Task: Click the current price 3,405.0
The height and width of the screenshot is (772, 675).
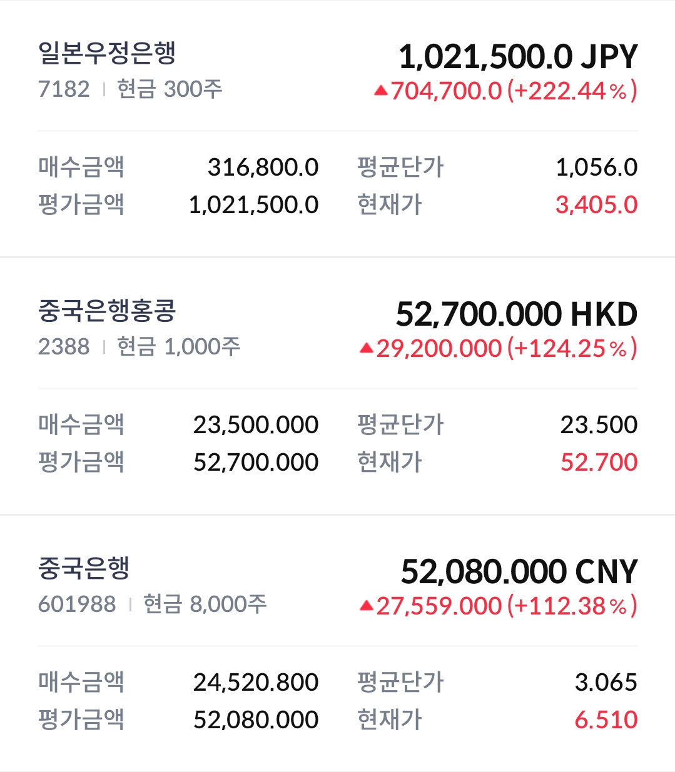Action: pyautogui.click(x=597, y=205)
